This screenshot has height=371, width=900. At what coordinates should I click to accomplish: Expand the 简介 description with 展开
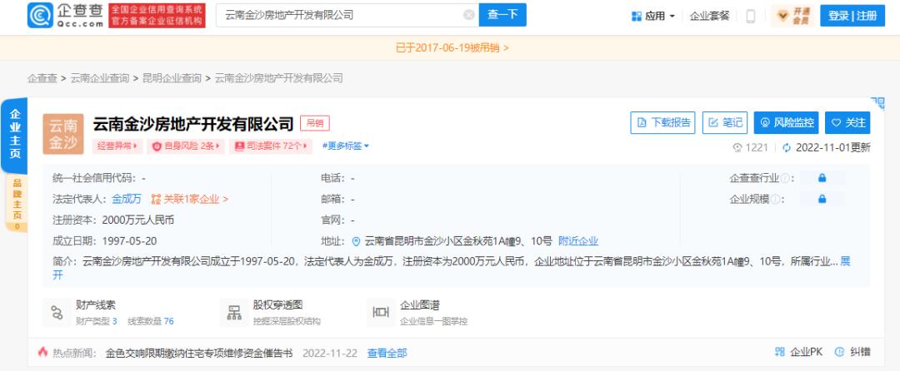tap(845, 262)
